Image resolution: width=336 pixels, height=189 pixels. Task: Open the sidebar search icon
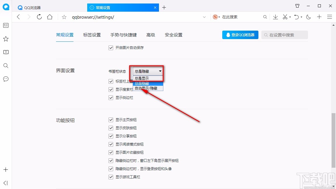pyautogui.click(x=6, y=66)
